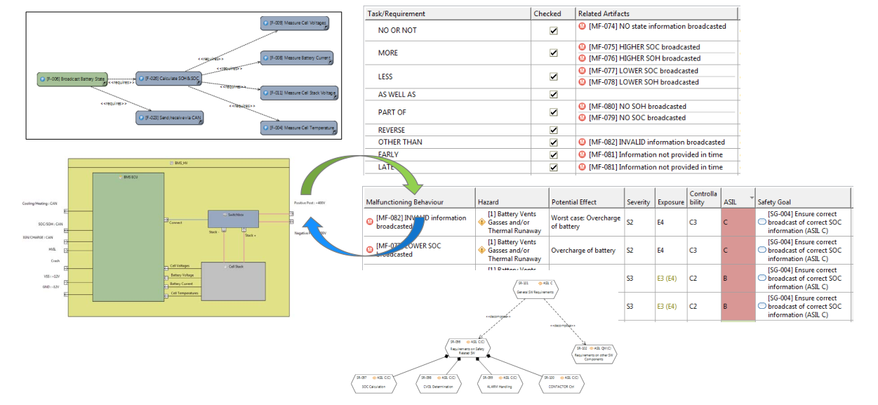The height and width of the screenshot is (405, 878).
Task: Click the Checked column header
Action: 553,13
